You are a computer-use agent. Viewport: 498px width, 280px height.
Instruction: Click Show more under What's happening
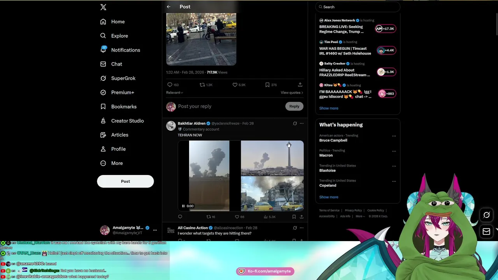(x=329, y=197)
